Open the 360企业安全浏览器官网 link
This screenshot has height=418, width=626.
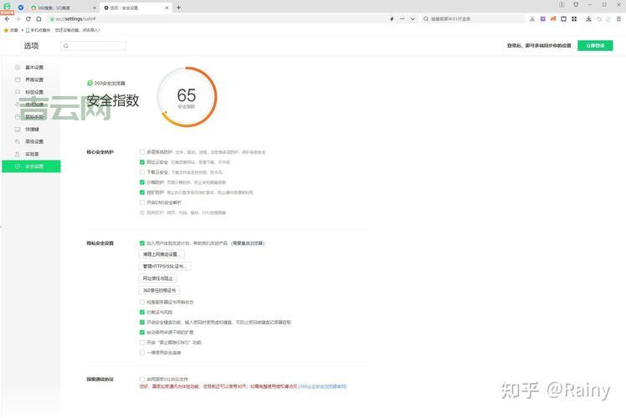[322, 386]
